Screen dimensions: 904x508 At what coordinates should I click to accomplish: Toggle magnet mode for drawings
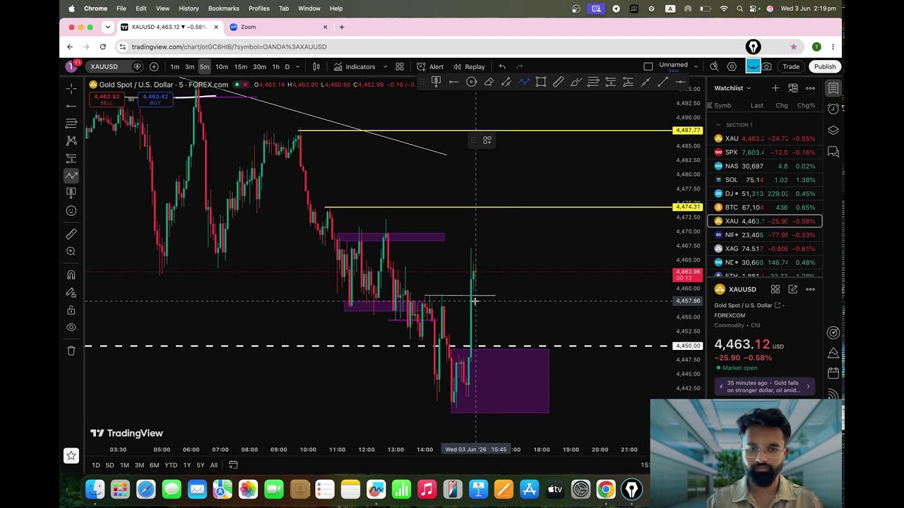tap(71, 275)
